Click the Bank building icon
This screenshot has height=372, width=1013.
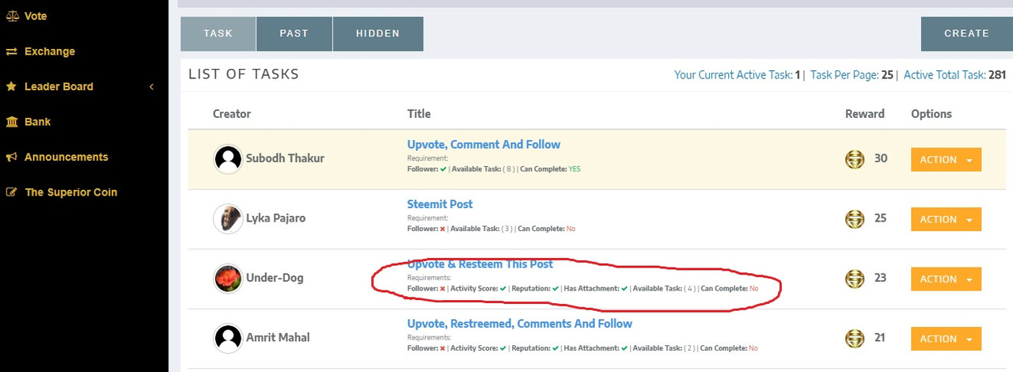point(12,122)
